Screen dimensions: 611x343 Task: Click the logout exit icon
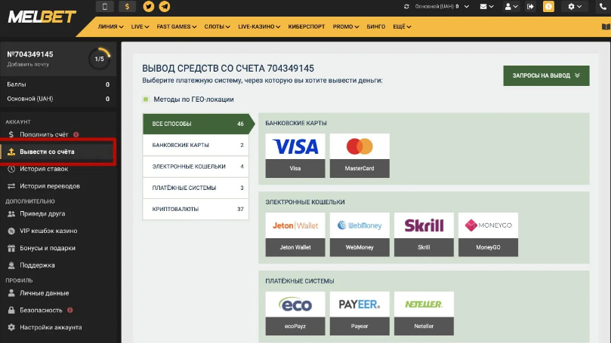(x=530, y=7)
